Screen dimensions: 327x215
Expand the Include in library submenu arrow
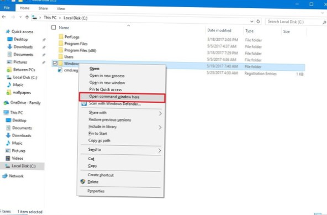[160, 127]
